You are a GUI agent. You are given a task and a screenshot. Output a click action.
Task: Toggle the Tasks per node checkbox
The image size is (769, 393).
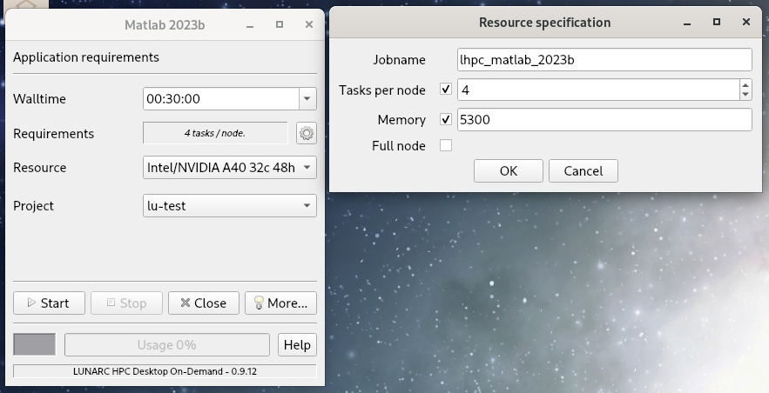(x=446, y=90)
